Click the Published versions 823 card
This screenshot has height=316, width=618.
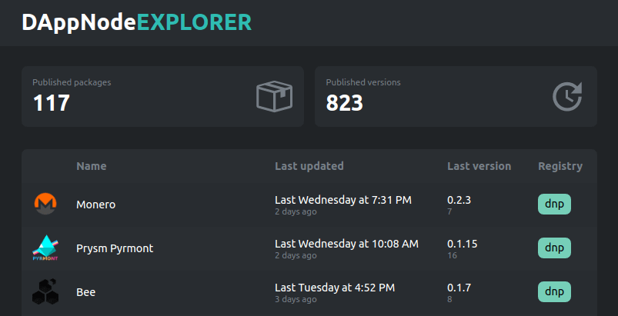(456, 96)
